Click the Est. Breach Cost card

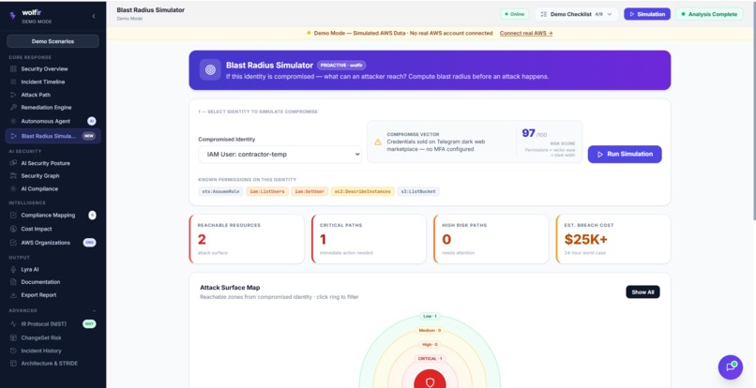tap(612, 239)
